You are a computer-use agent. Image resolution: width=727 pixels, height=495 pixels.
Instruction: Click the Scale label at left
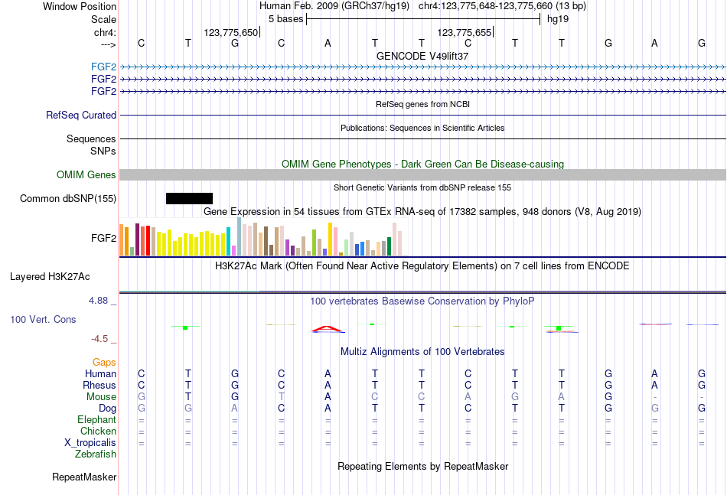(x=104, y=19)
